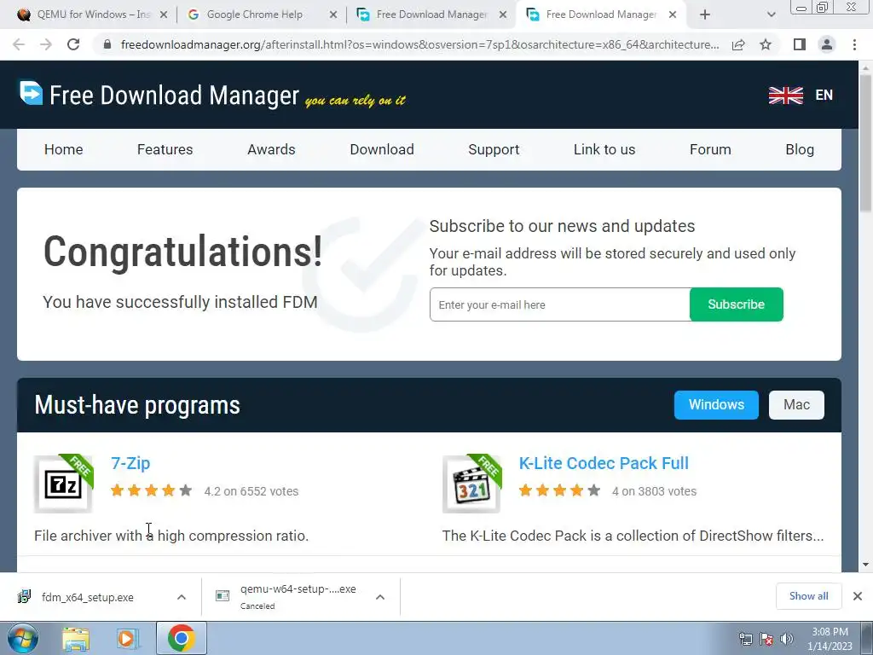873x655 pixels.
Task: Click the K-Lite Codec Pack icon
Action: pyautogui.click(x=471, y=484)
